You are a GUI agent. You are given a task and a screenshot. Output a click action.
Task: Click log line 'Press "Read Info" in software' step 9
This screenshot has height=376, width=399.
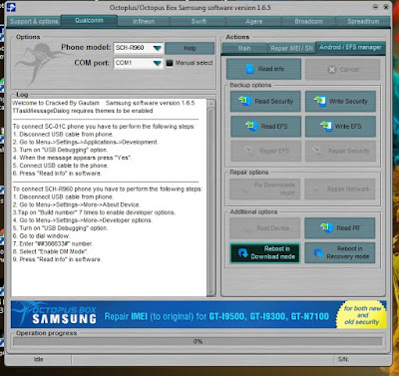pos(57,259)
